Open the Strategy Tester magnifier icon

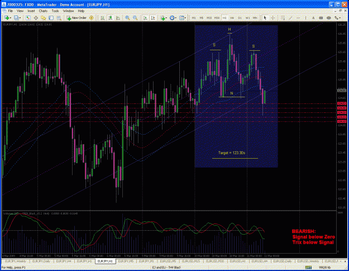(x=59, y=18)
